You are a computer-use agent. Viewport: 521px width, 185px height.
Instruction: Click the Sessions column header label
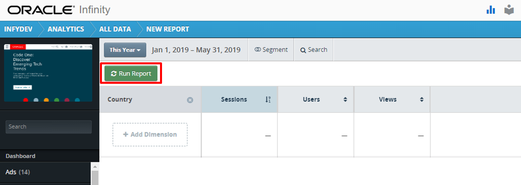234,100
